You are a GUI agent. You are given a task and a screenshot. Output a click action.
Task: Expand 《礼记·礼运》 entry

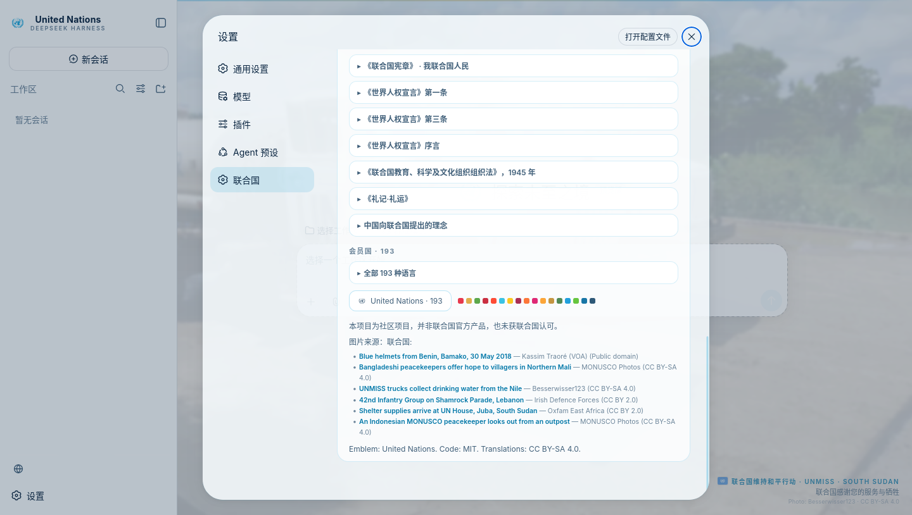514,199
